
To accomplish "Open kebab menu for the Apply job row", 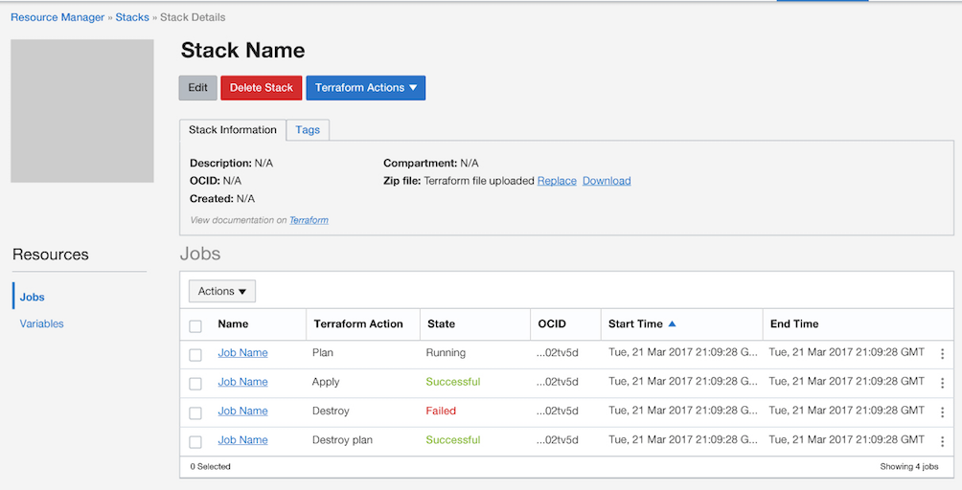I will [x=942, y=383].
